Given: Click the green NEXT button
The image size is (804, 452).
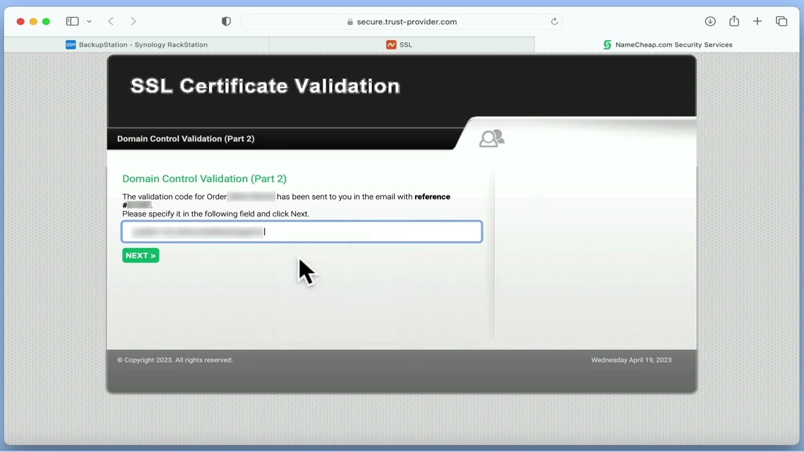Looking at the screenshot, I should click(x=141, y=256).
